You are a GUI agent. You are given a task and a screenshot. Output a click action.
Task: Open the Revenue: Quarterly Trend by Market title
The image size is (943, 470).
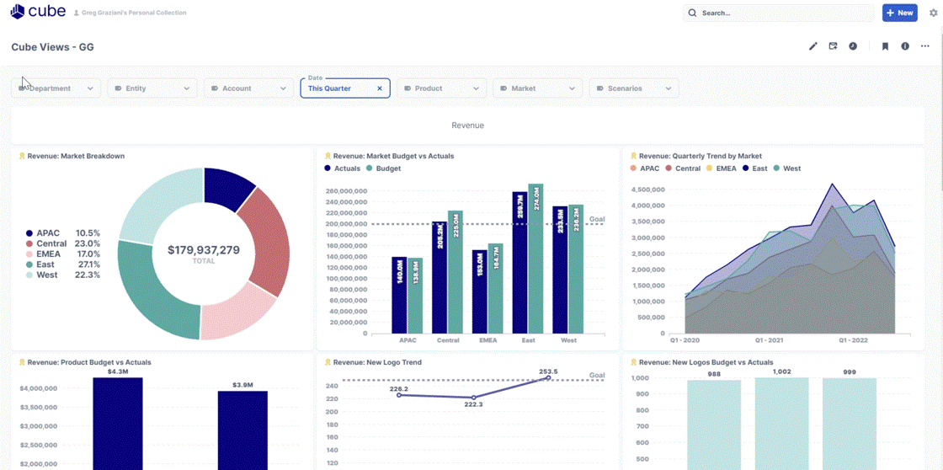point(701,156)
